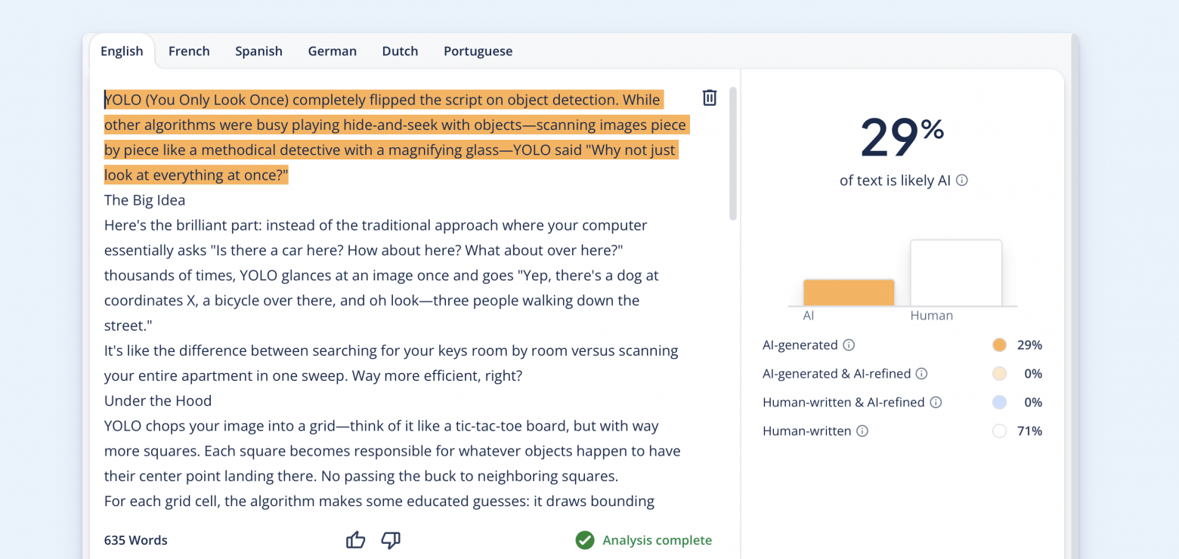
Task: Click the trash icon to delete text
Action: [x=710, y=97]
